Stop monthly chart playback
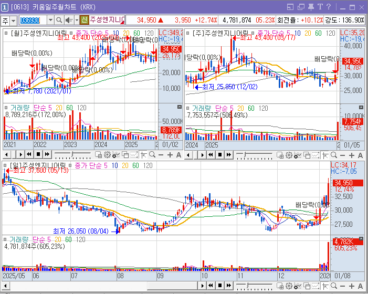 [x=38, y=154]
